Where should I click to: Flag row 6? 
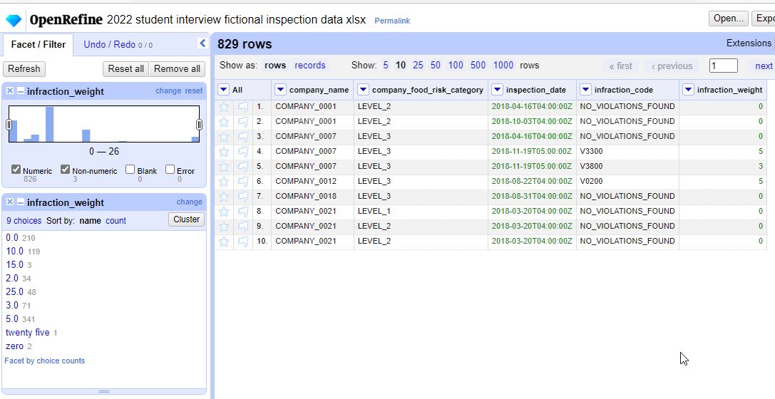click(242, 181)
